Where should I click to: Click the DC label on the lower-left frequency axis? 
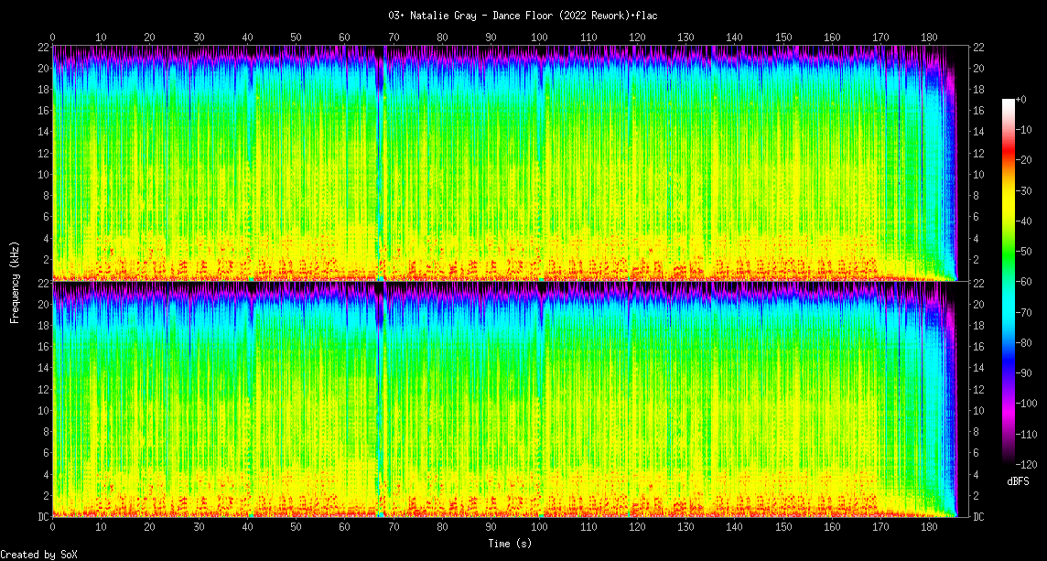pyautogui.click(x=42, y=517)
